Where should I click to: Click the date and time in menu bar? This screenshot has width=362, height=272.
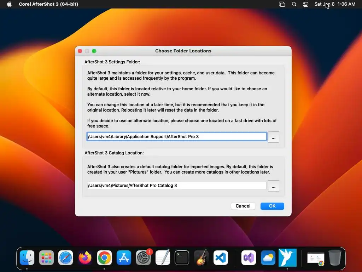pyautogui.click(x=335, y=4)
